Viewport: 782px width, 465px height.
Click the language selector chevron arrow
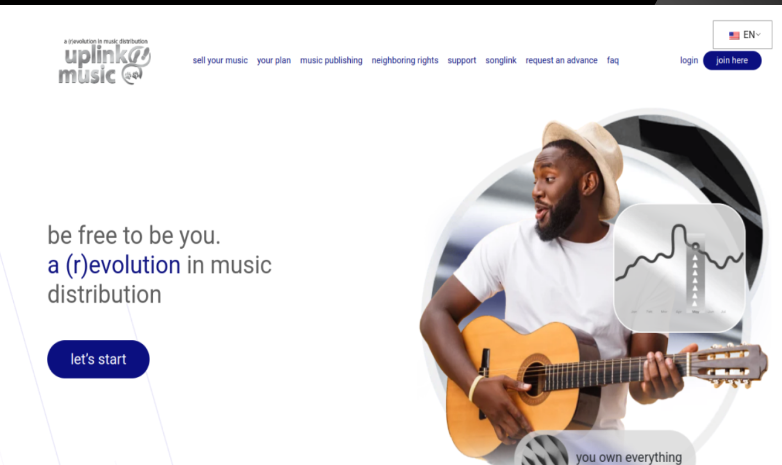point(758,35)
